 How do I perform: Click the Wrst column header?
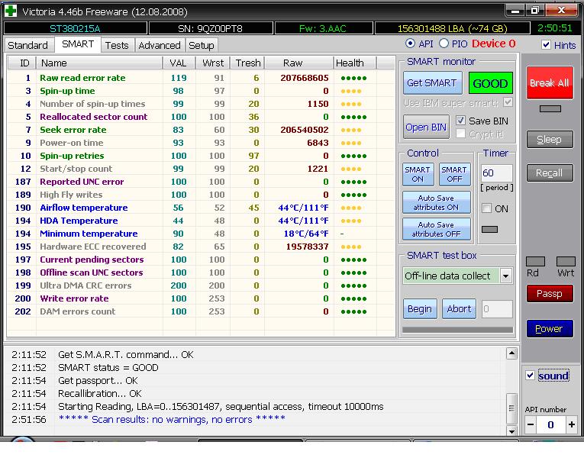pos(213,63)
